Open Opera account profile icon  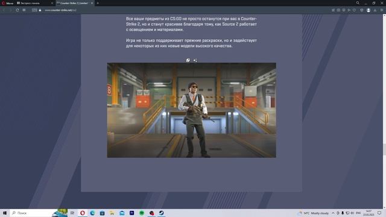point(369,10)
